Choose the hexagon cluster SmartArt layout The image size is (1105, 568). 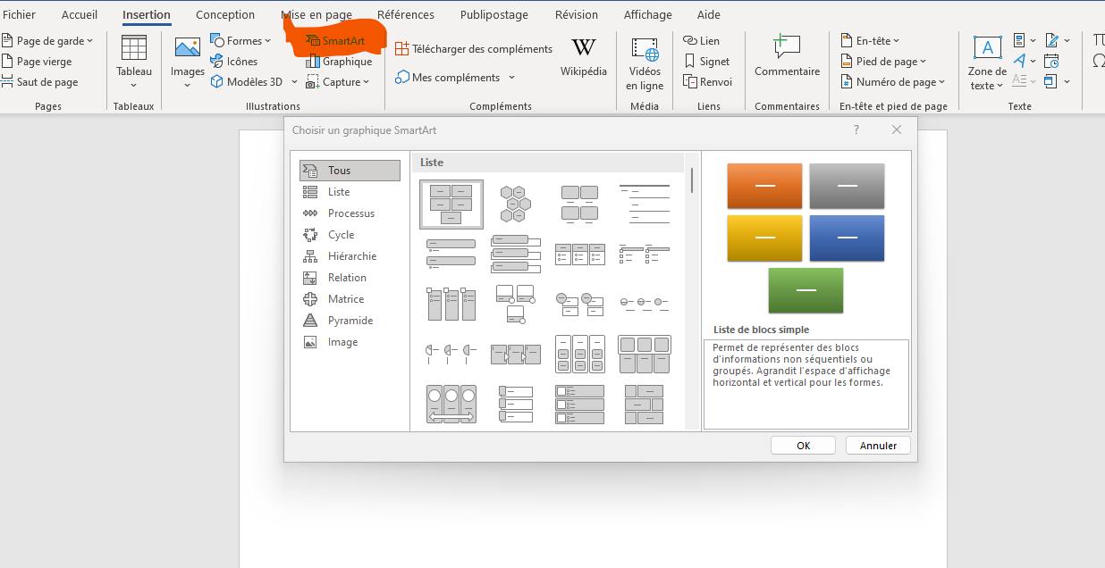(515, 204)
